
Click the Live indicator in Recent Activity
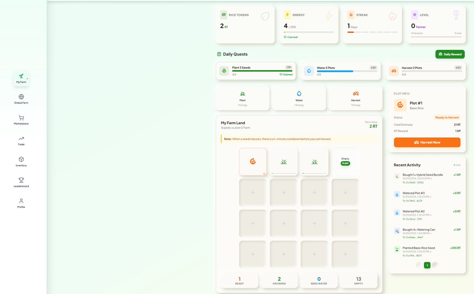pyautogui.click(x=457, y=165)
